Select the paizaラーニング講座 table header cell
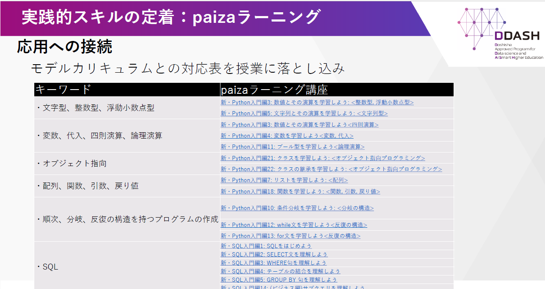 (336, 89)
